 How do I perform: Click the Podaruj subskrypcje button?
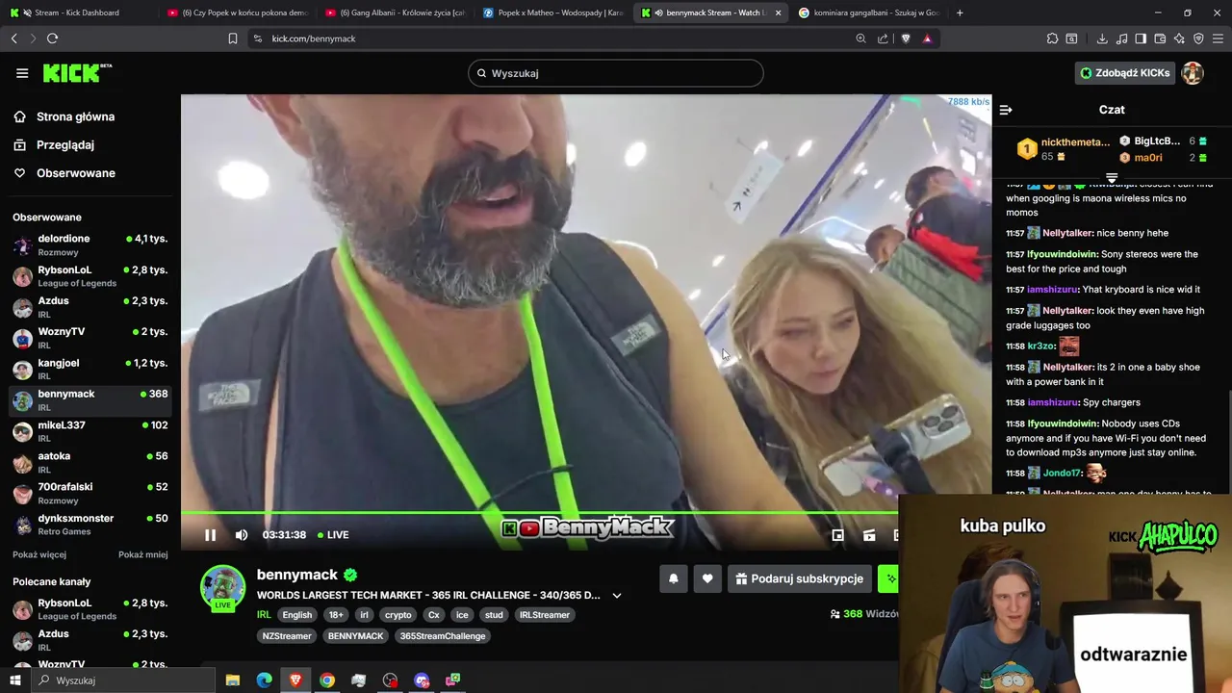coord(799,578)
